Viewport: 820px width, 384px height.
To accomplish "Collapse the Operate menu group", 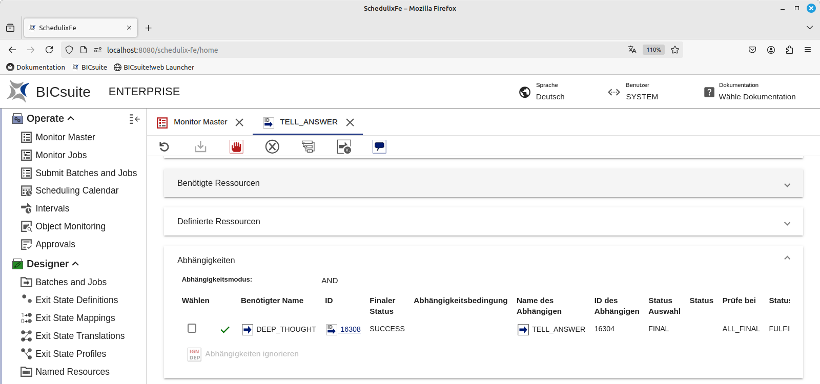I will click(71, 118).
